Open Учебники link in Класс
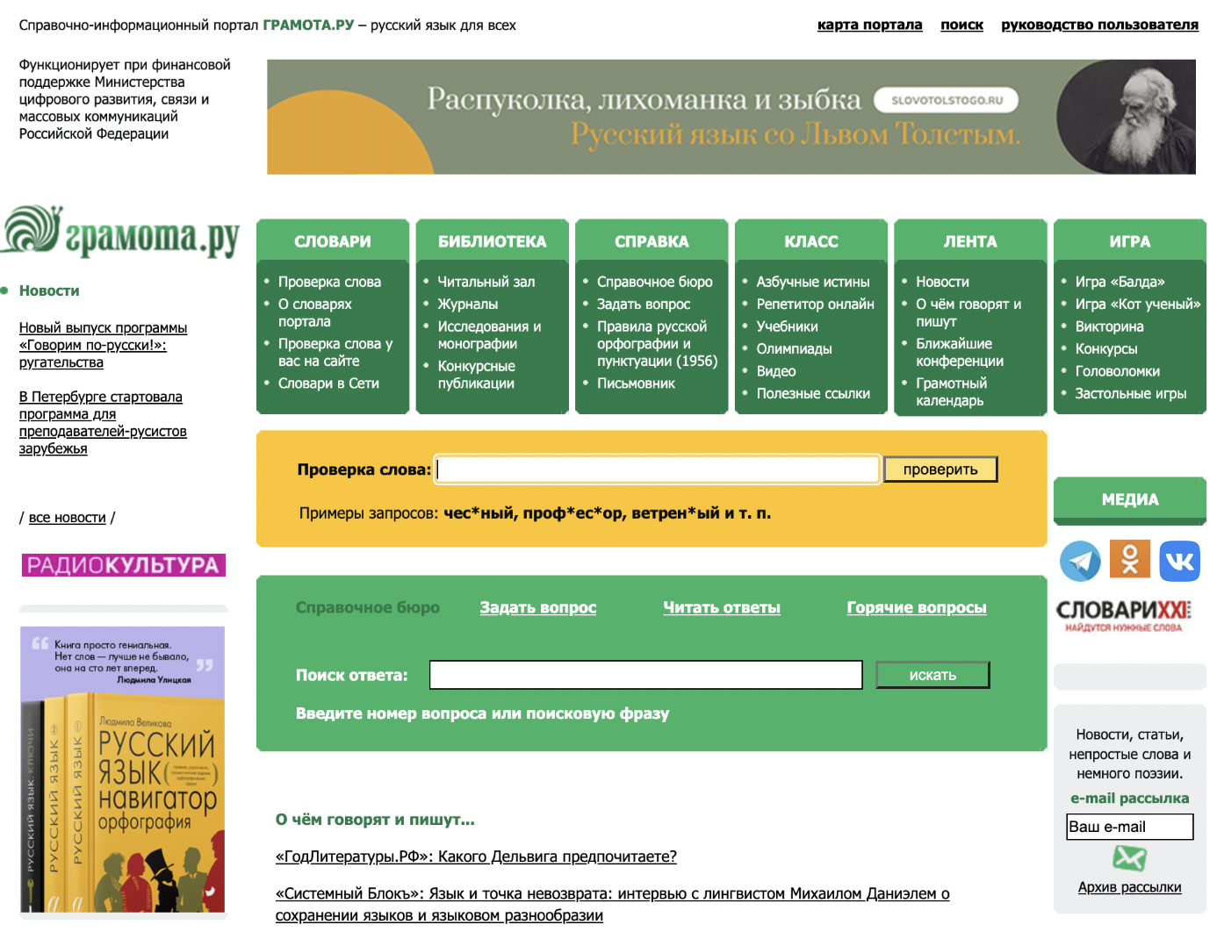The width and height of the screenshot is (1224, 932). 788,326
